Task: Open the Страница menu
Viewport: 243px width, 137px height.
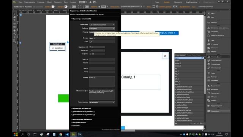Action: pos(41,2)
